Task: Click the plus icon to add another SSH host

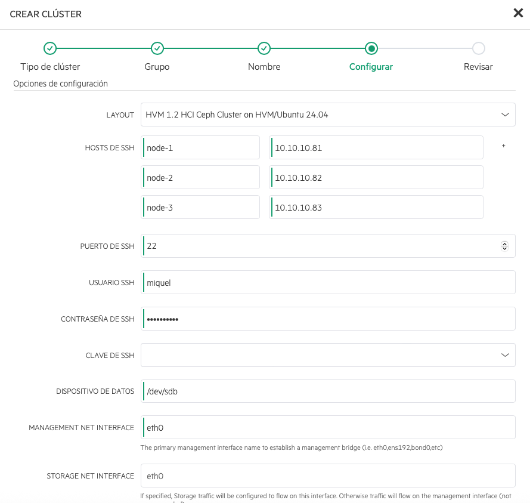Action: [503, 145]
